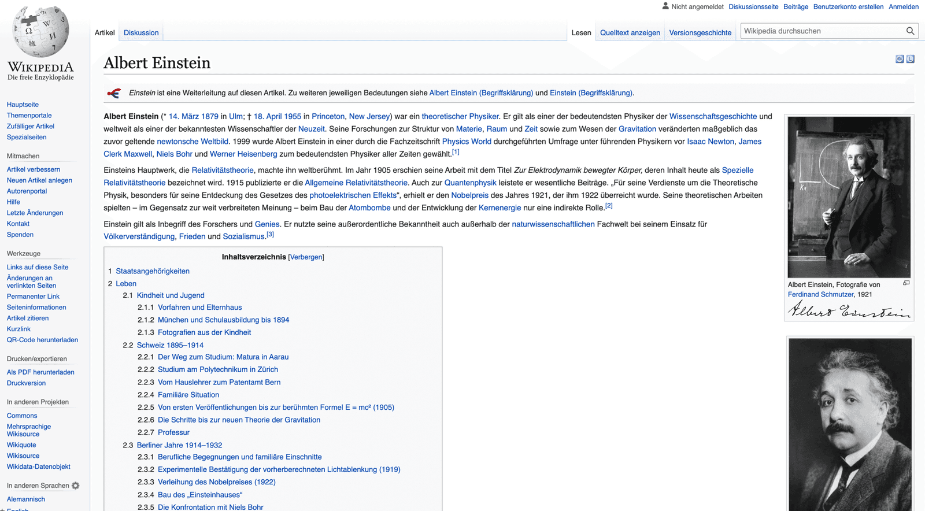Jump to 'Studium am Polytechnikum in Zürich'
Viewport: 925px width, 511px height.
(x=218, y=369)
